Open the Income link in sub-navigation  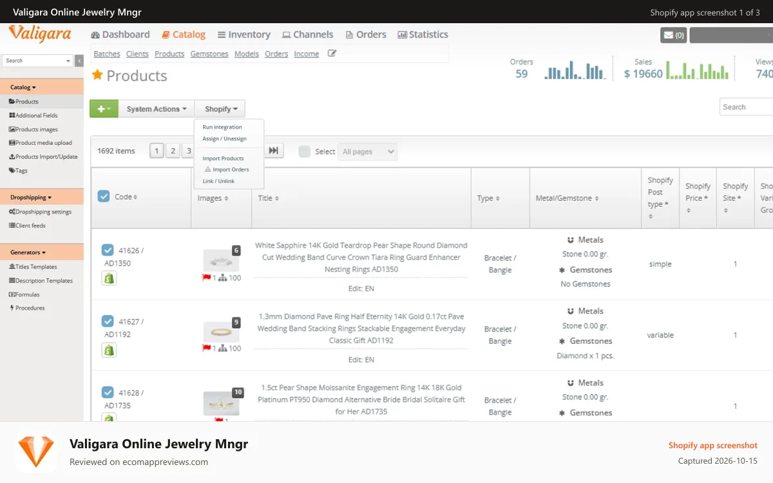pyautogui.click(x=307, y=54)
